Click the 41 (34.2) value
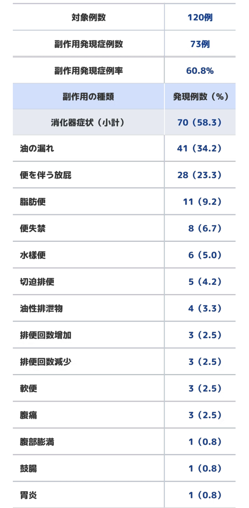This screenshot has width=249, height=508. tap(200, 149)
